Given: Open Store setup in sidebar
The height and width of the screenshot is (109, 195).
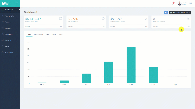Looking at the screenshot, I should point(10,52).
